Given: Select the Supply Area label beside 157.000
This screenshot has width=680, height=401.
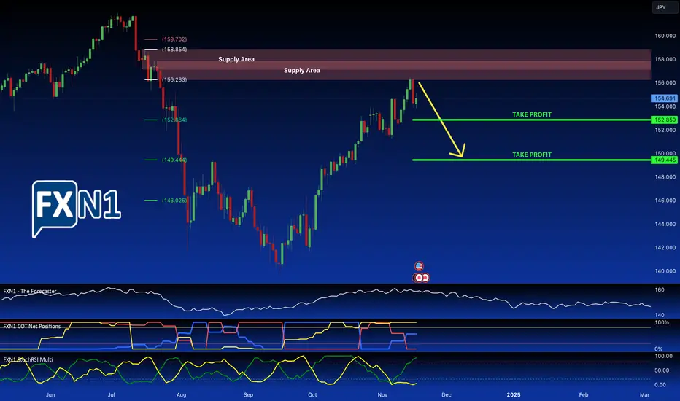Looking at the screenshot, I should [x=302, y=70].
